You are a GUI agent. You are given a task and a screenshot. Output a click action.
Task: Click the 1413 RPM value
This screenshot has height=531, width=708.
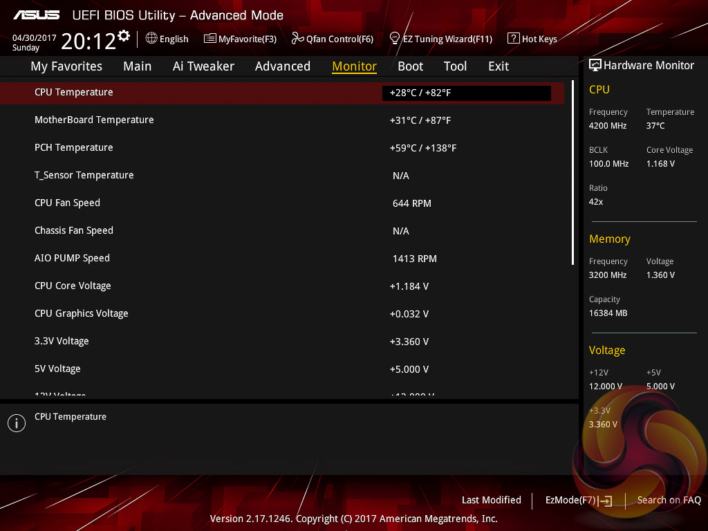coord(415,259)
